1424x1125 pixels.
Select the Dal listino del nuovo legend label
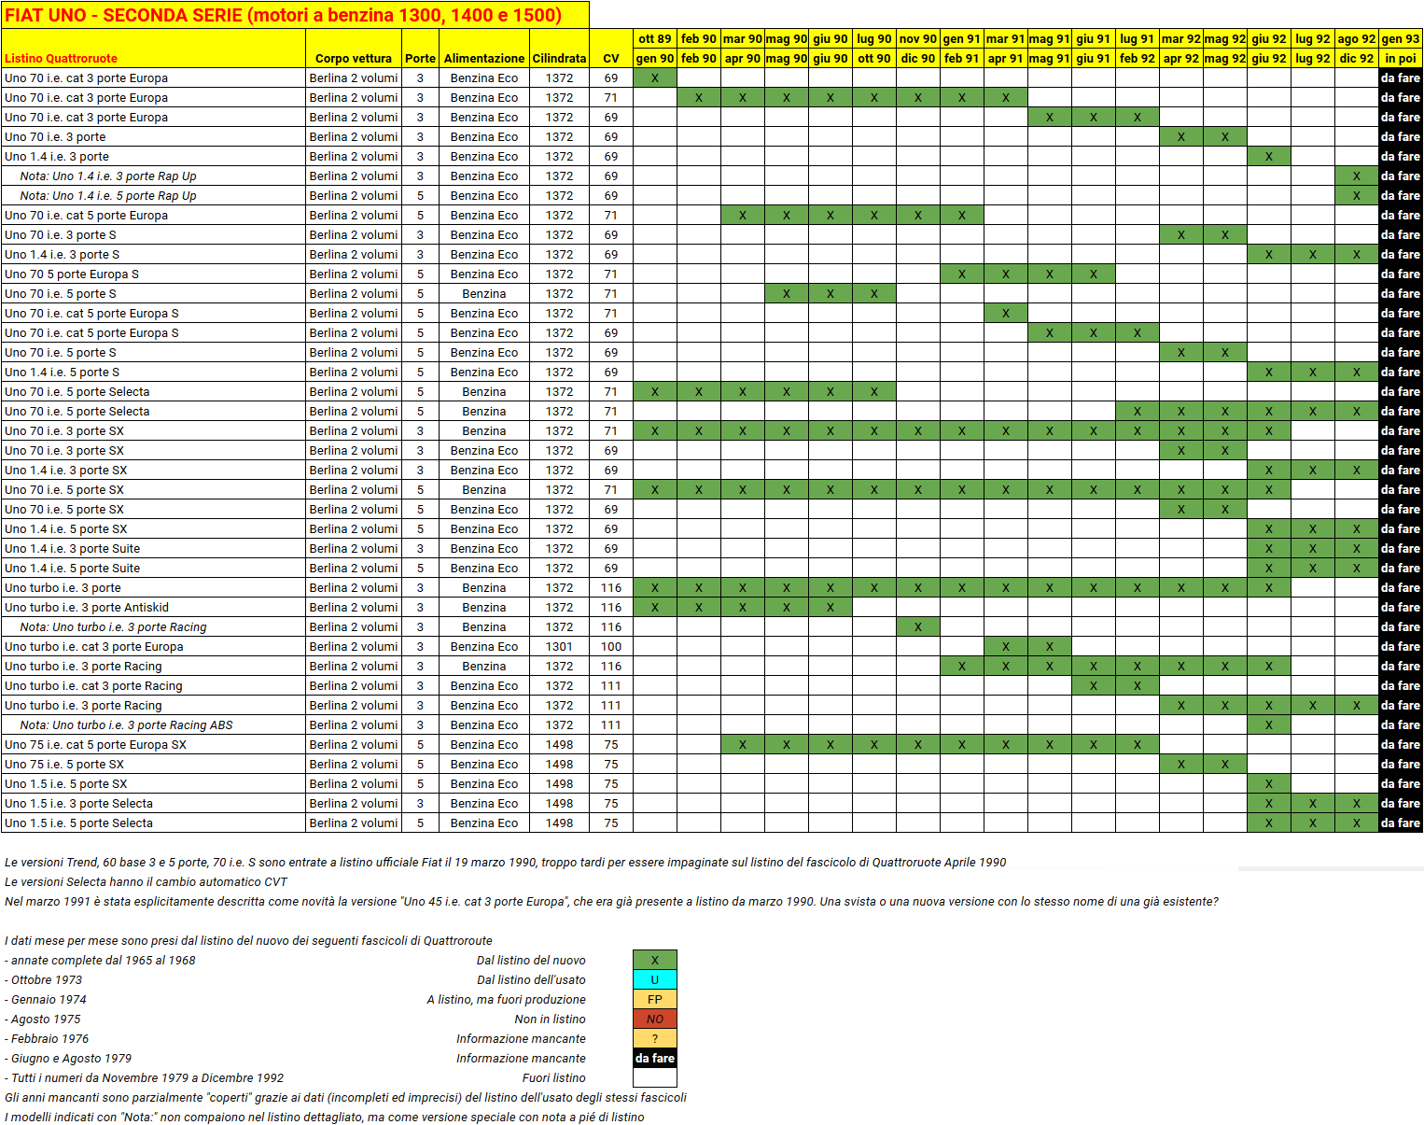point(531,960)
